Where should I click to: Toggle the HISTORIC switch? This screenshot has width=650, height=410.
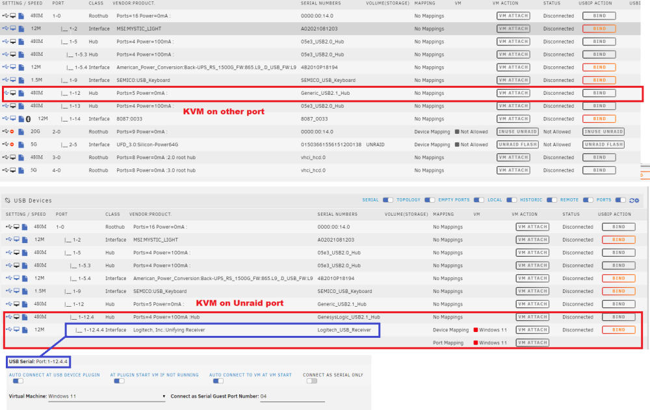tap(552, 200)
